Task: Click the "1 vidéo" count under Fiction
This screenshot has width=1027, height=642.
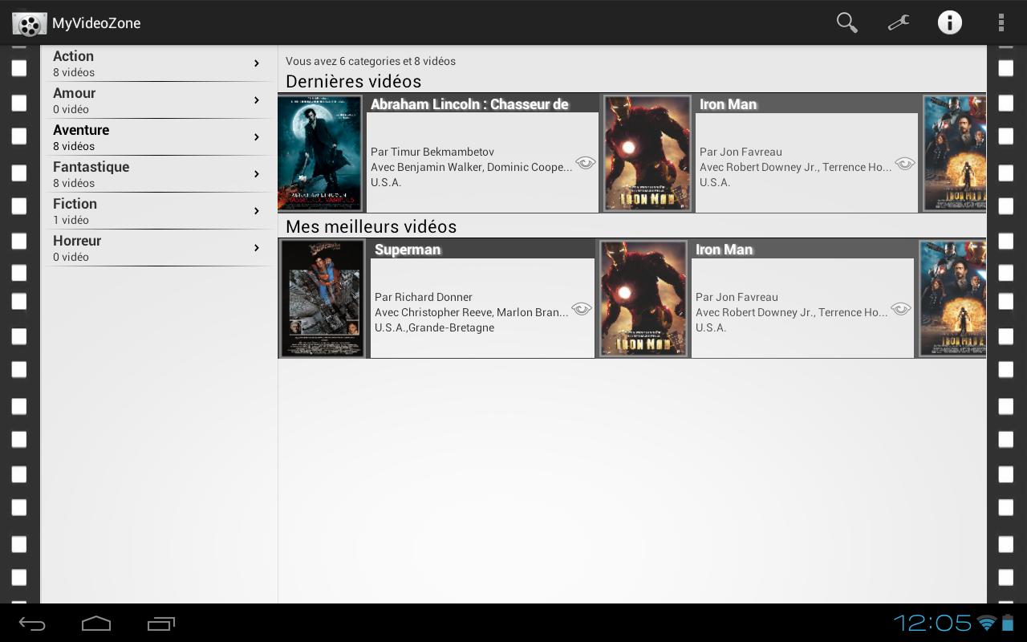Action: click(x=71, y=220)
